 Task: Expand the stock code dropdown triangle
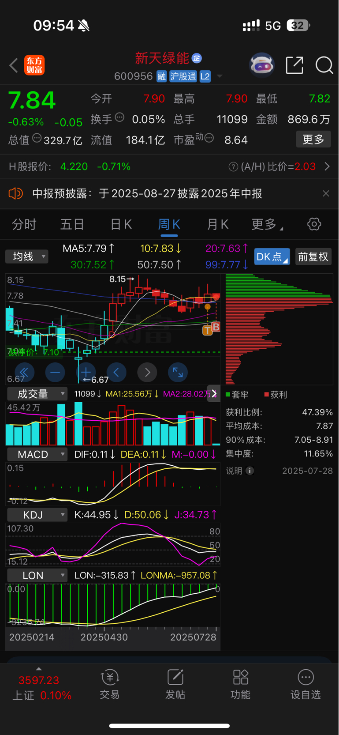click(219, 76)
